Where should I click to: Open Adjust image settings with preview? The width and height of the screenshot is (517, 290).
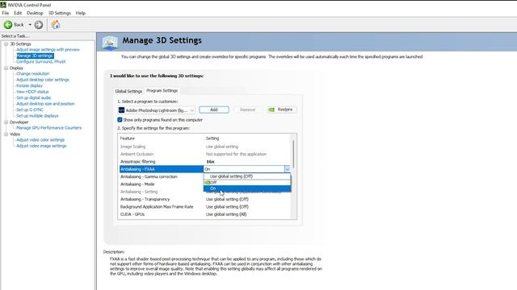click(48, 50)
